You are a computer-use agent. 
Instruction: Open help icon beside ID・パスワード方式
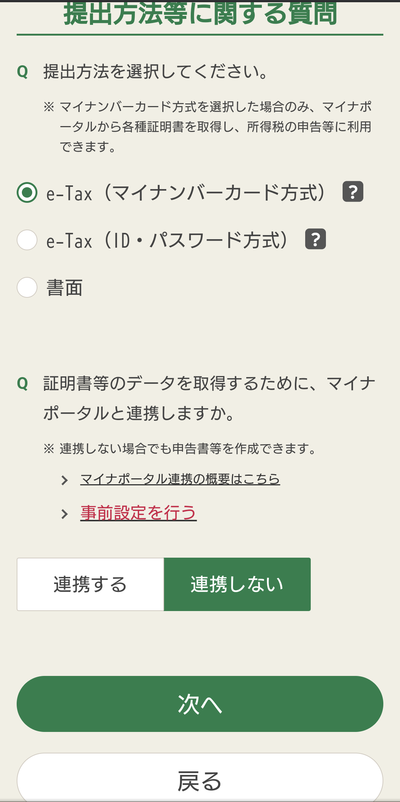(x=315, y=239)
